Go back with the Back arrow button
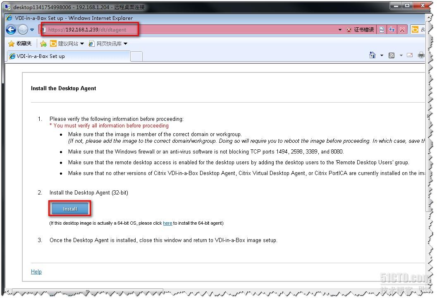Viewport: 437px width, 300px height. tap(11, 29)
